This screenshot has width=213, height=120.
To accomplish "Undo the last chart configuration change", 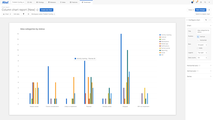I will click(x=206, y=20).
